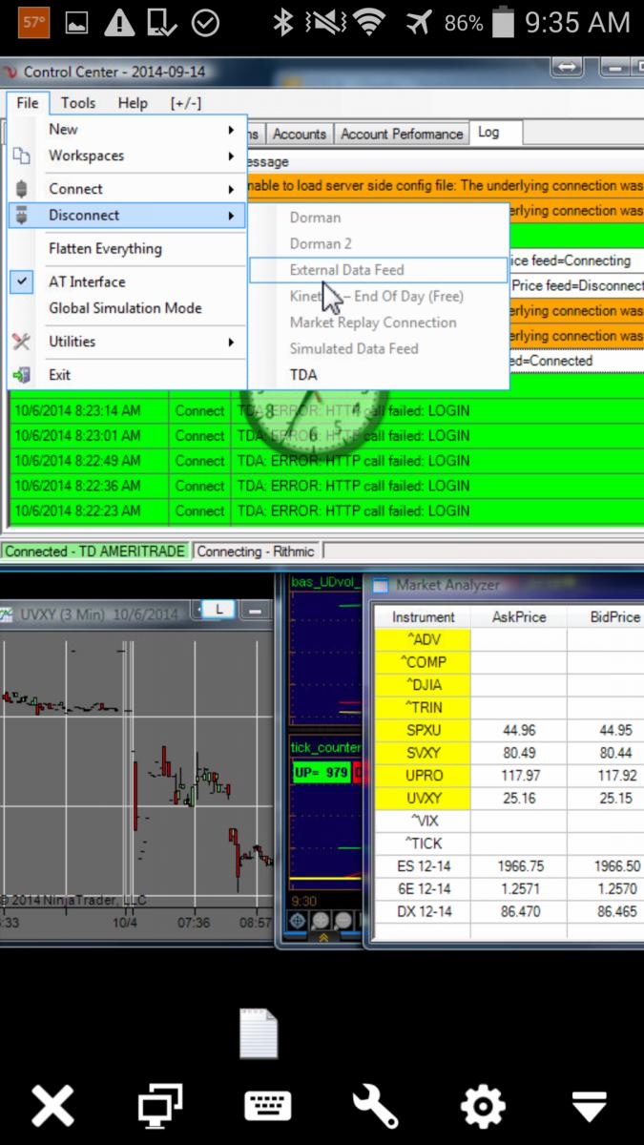Tap the warning triangle in status bar
644x1145 pixels.
point(119,23)
